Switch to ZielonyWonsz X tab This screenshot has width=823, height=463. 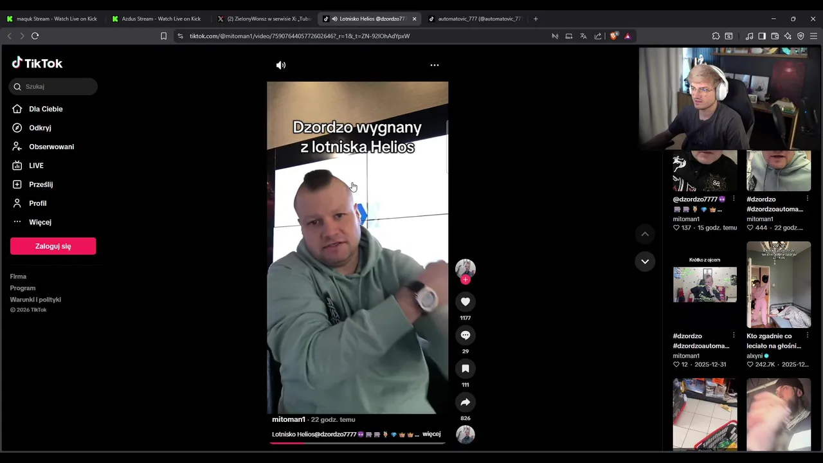pos(263,19)
